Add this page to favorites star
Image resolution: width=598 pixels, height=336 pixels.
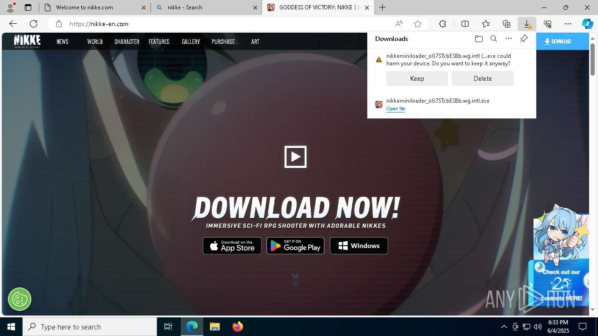pyautogui.click(x=418, y=24)
